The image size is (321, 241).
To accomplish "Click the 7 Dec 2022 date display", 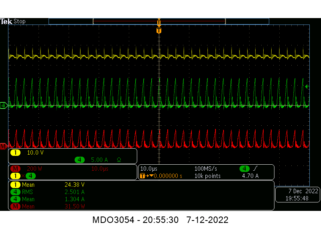I will coord(303,191).
